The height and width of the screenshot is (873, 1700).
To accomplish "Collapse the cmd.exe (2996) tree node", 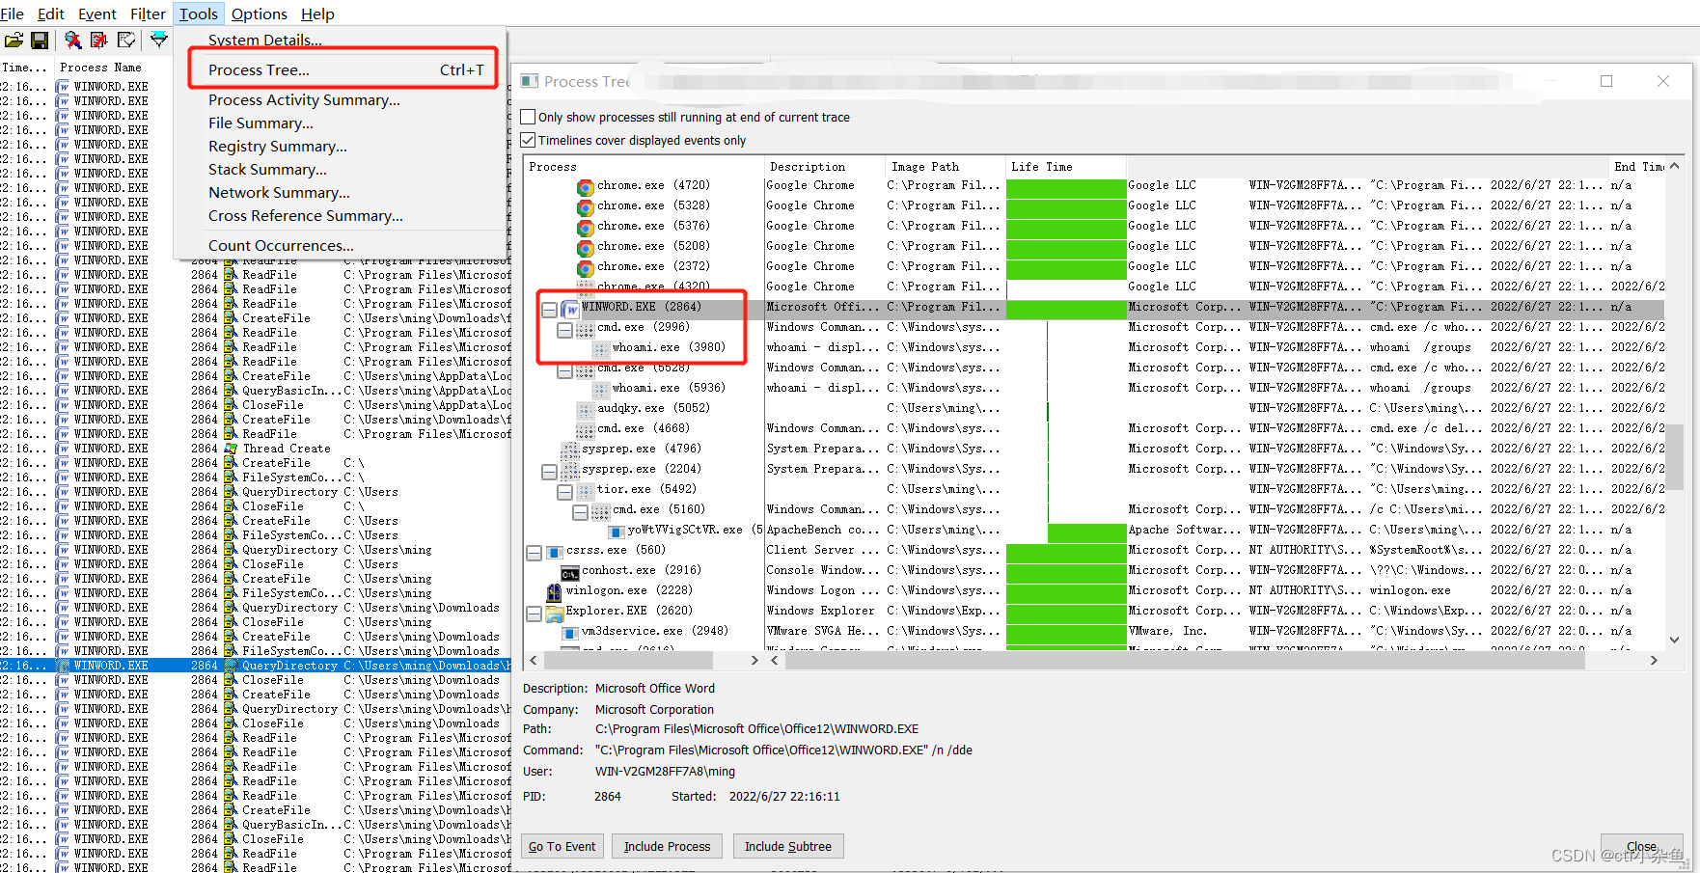I will (x=564, y=330).
